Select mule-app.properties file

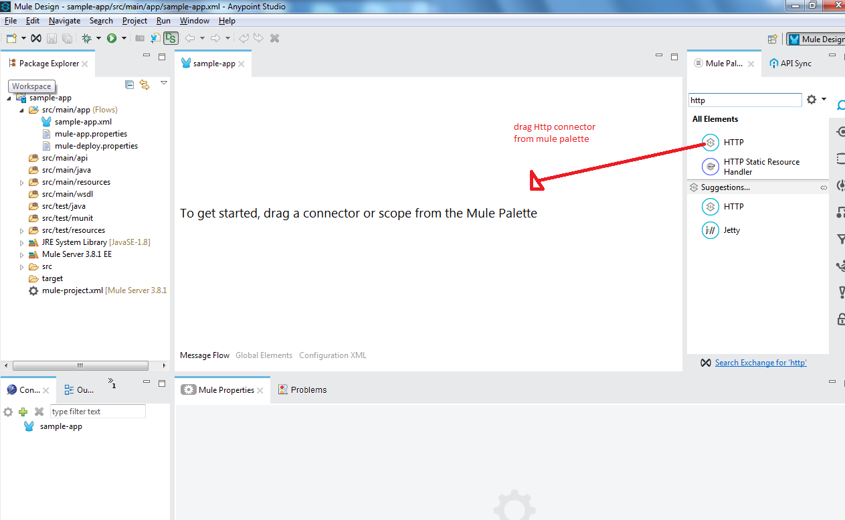tap(90, 134)
